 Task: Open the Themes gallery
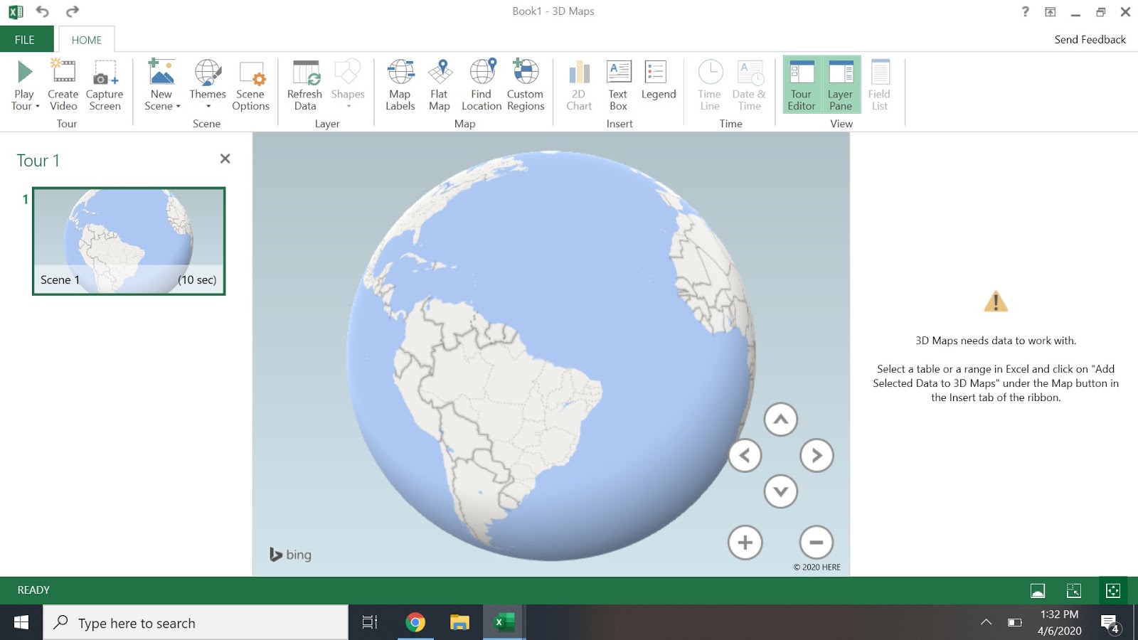(208, 85)
